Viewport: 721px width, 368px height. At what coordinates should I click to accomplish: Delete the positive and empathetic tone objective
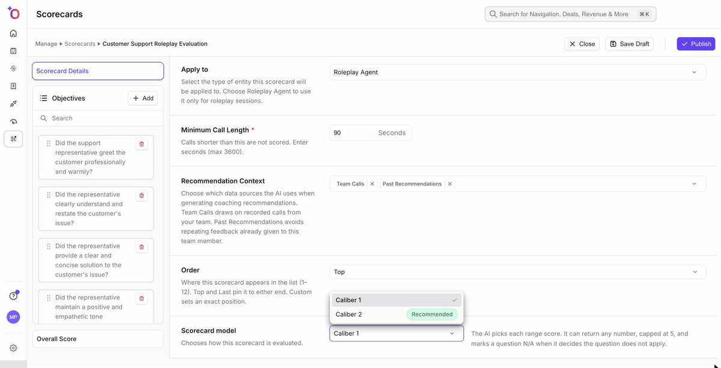142,298
